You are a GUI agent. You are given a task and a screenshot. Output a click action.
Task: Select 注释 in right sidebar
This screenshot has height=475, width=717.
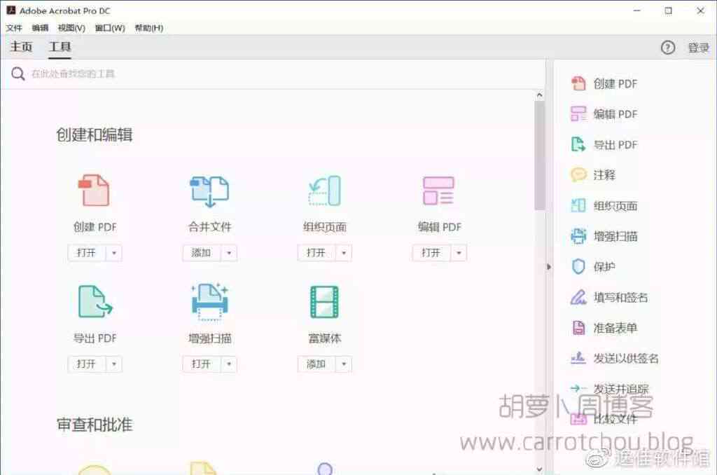593,175
